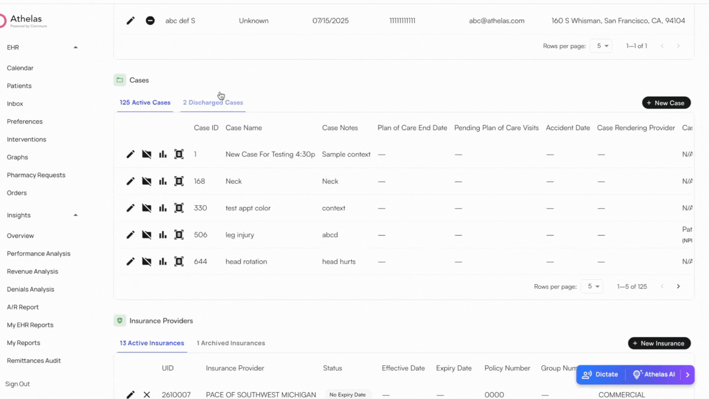Click bar chart icon for New Case For Testing
Screen dimensions: 709x399
tap(163, 154)
